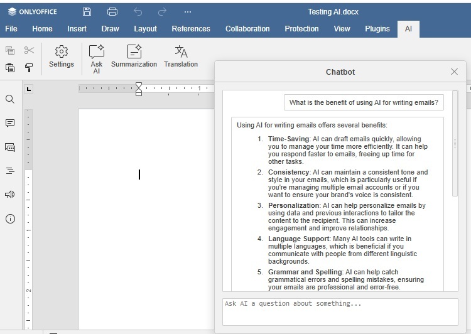Switch to the View tab

[342, 29]
